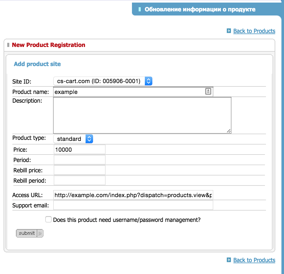The width and height of the screenshot is (284, 274).
Task: Enable username/password management checkbox
Action: pyautogui.click(x=48, y=220)
